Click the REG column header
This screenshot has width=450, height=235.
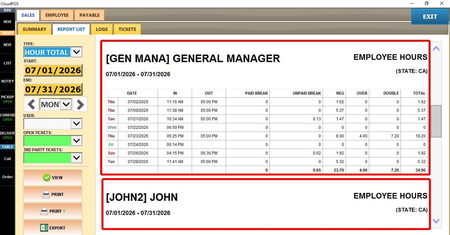(x=334, y=93)
